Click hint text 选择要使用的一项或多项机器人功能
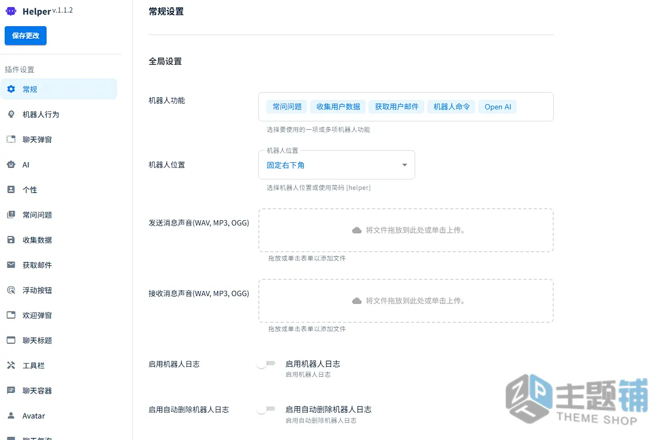 coord(318,129)
